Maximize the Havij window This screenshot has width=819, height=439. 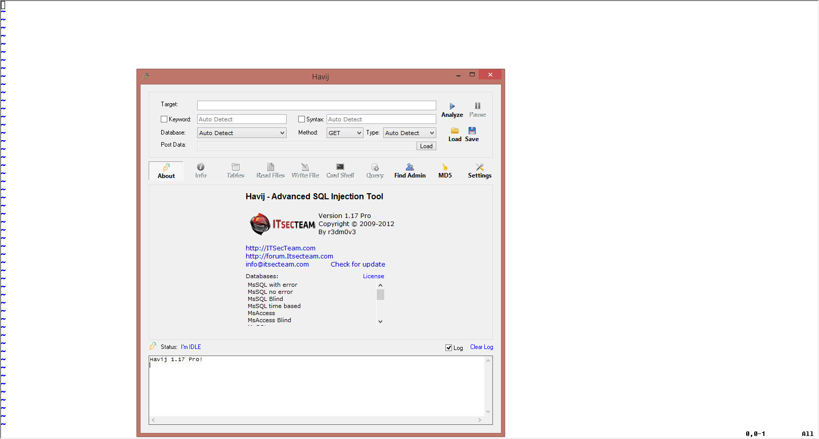472,74
